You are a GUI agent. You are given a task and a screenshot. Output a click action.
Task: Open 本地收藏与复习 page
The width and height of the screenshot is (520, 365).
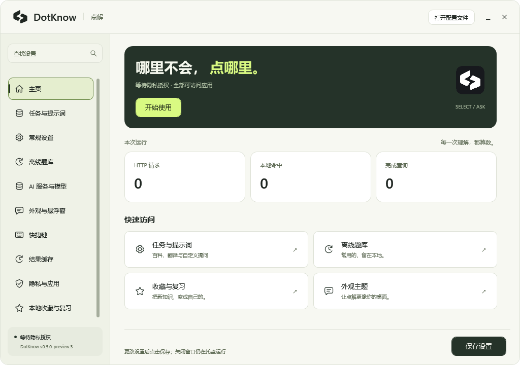pyautogui.click(x=51, y=308)
